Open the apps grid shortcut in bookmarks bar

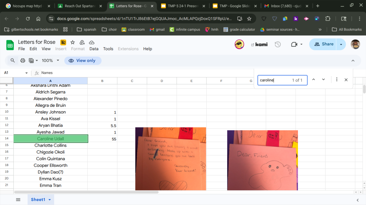coord(65,29)
